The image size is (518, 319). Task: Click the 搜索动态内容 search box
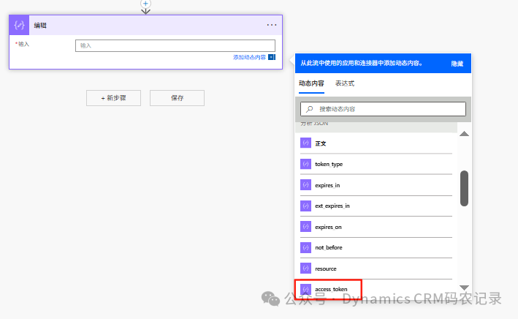(383, 109)
